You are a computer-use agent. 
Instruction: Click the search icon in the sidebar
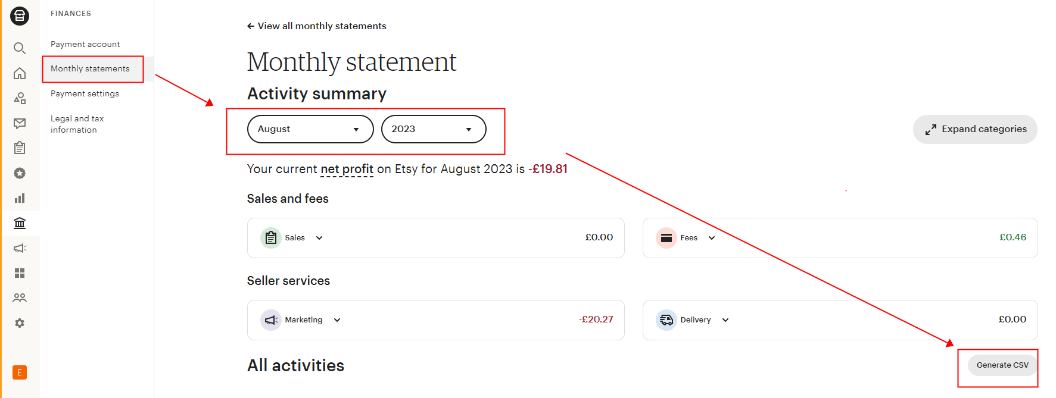coord(20,48)
